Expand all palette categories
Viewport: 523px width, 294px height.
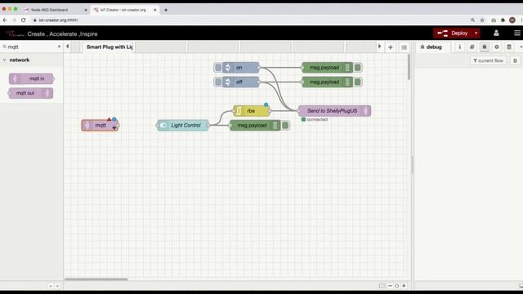coord(57,286)
